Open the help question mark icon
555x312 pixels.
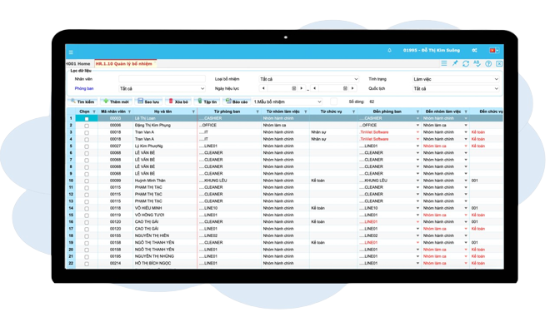(488, 63)
